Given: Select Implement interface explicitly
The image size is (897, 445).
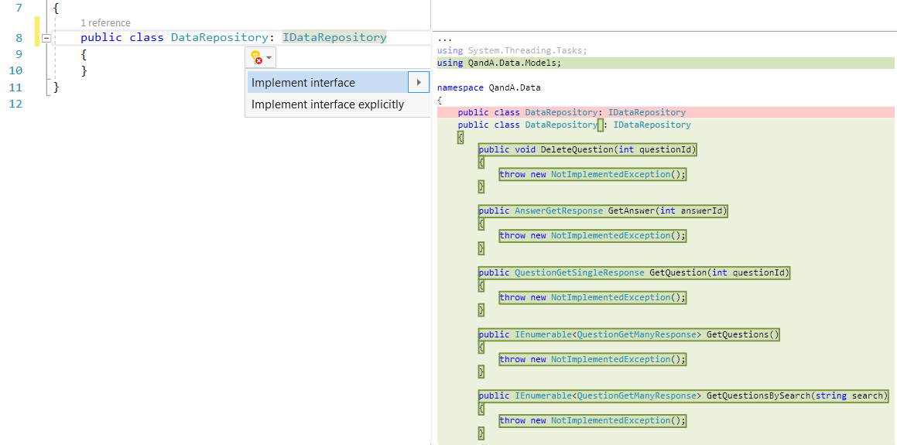Looking at the screenshot, I should [x=327, y=104].
